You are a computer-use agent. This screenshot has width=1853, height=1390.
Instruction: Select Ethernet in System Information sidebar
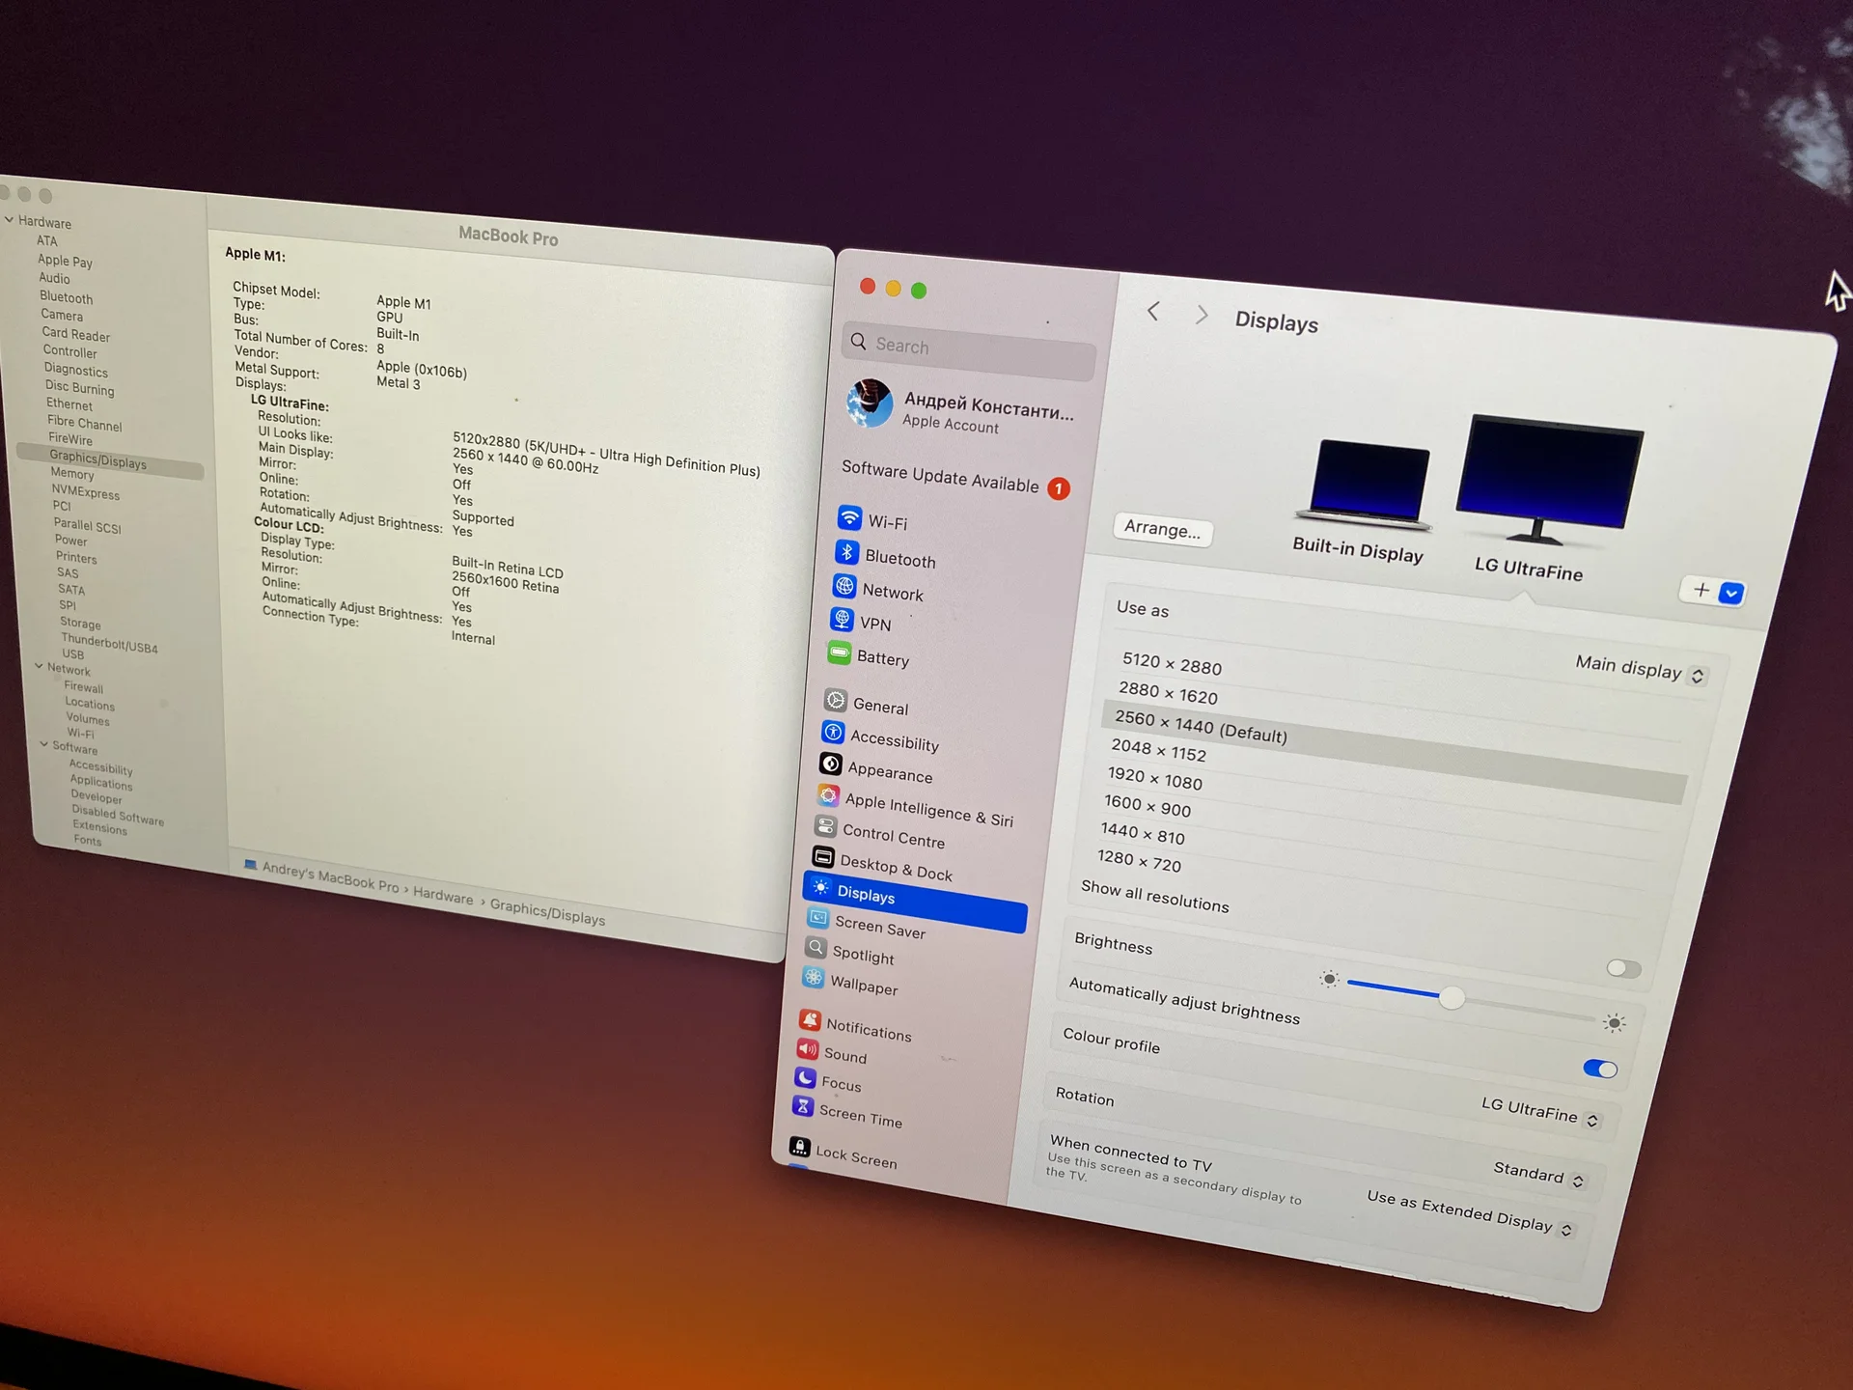tap(69, 404)
